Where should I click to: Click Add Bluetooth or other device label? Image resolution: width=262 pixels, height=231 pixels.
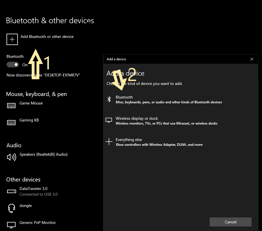47,37
